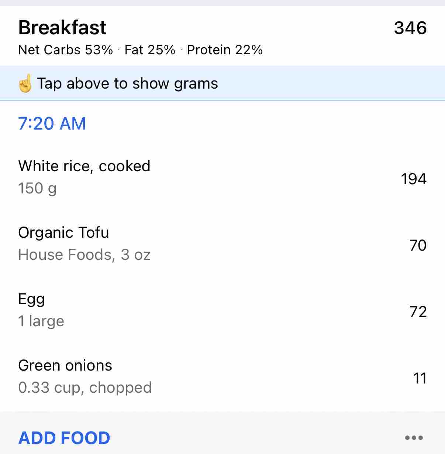The image size is (445, 454).
Task: Open the 7:20 AM time link
Action: tap(52, 124)
